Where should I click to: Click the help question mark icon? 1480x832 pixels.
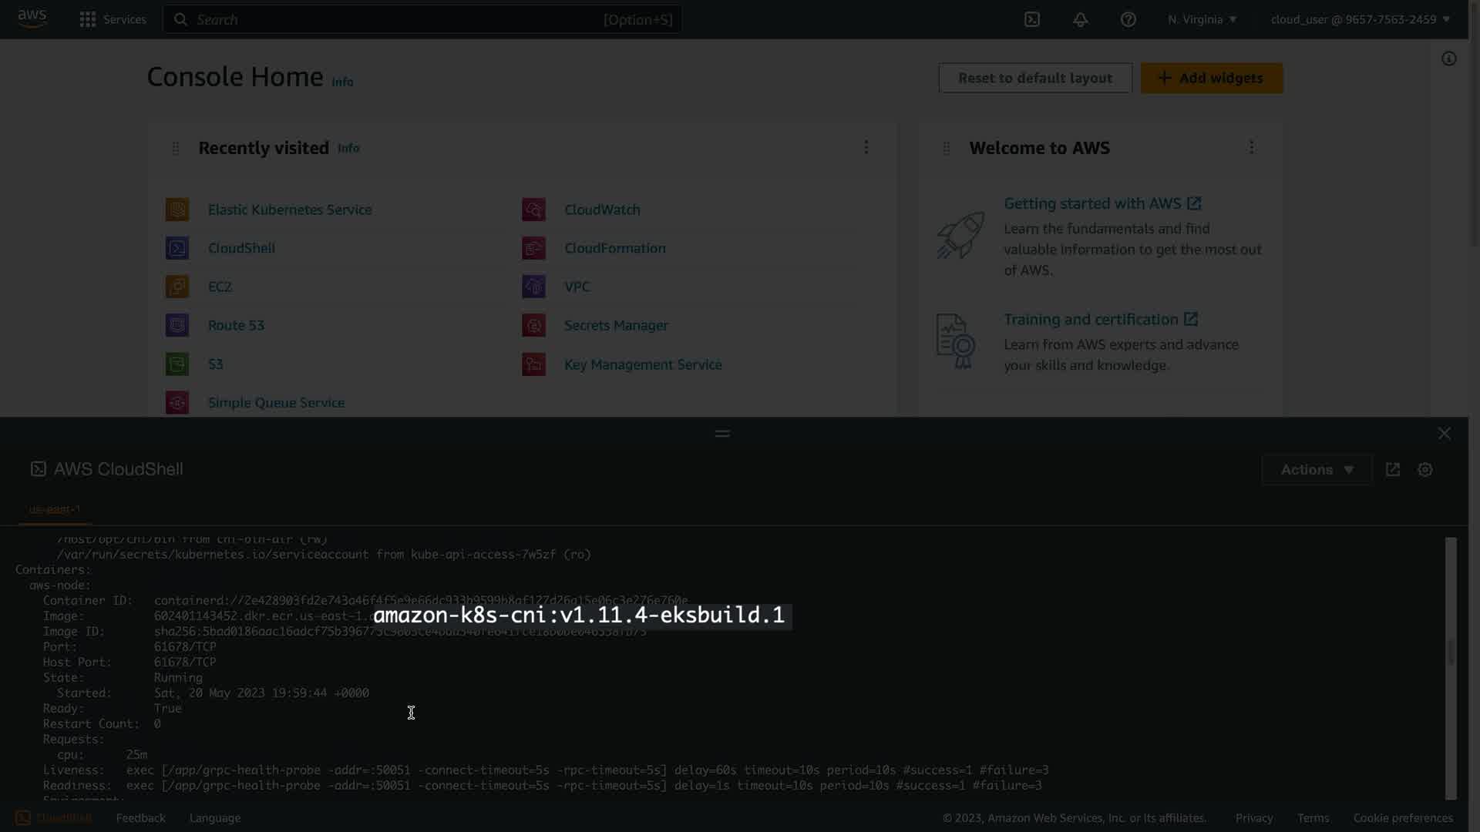pos(1128,19)
